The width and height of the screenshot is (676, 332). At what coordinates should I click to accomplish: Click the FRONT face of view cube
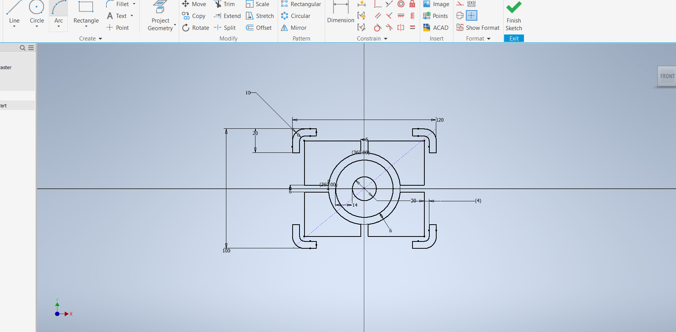click(x=667, y=76)
